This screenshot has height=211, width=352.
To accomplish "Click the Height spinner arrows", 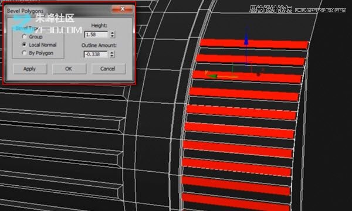I will (112, 35).
